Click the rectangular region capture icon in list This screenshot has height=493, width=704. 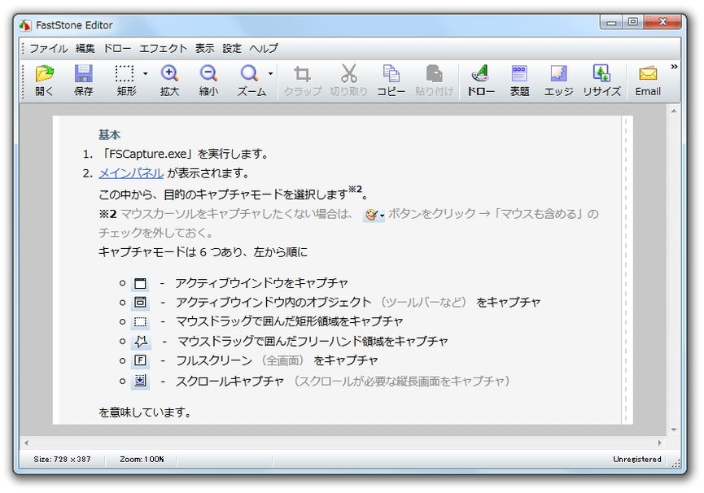(140, 321)
